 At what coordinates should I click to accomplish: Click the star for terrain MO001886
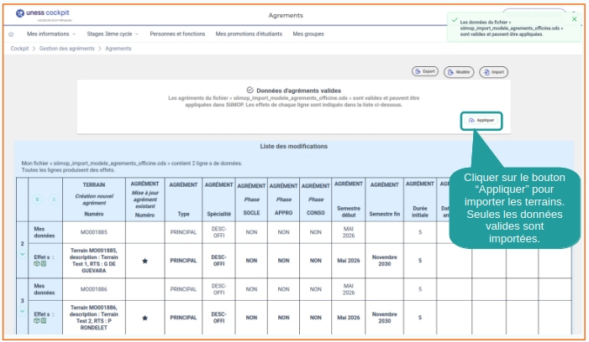click(x=145, y=318)
